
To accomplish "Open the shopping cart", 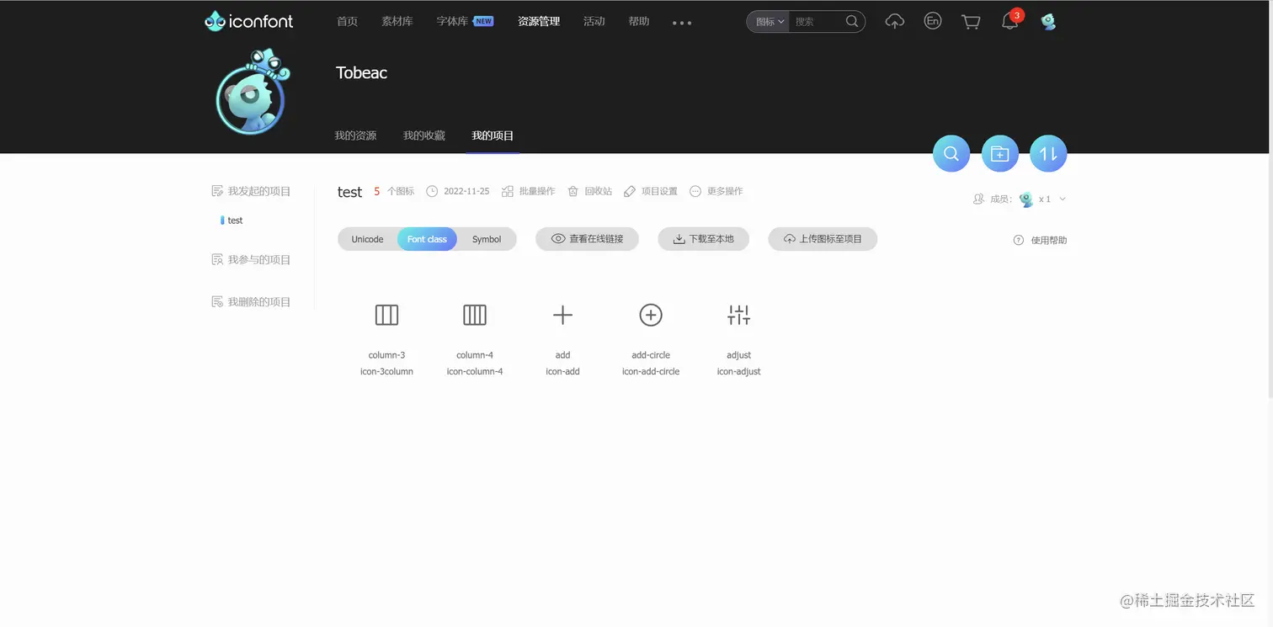I will click(971, 22).
